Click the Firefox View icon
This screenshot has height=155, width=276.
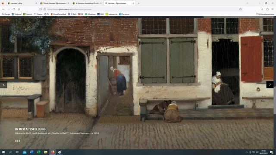3,3
